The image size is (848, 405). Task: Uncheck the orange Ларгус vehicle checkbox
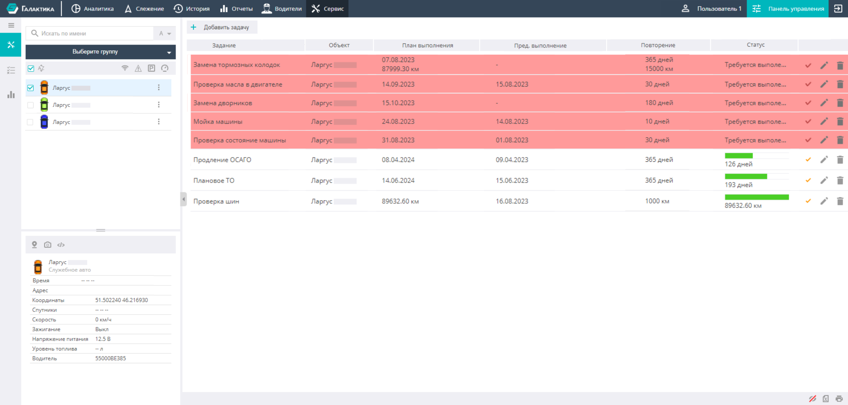31,88
